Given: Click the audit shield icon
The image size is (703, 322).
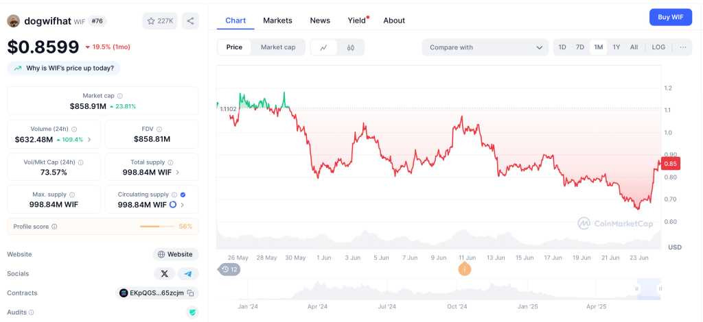Looking at the screenshot, I should (193, 312).
